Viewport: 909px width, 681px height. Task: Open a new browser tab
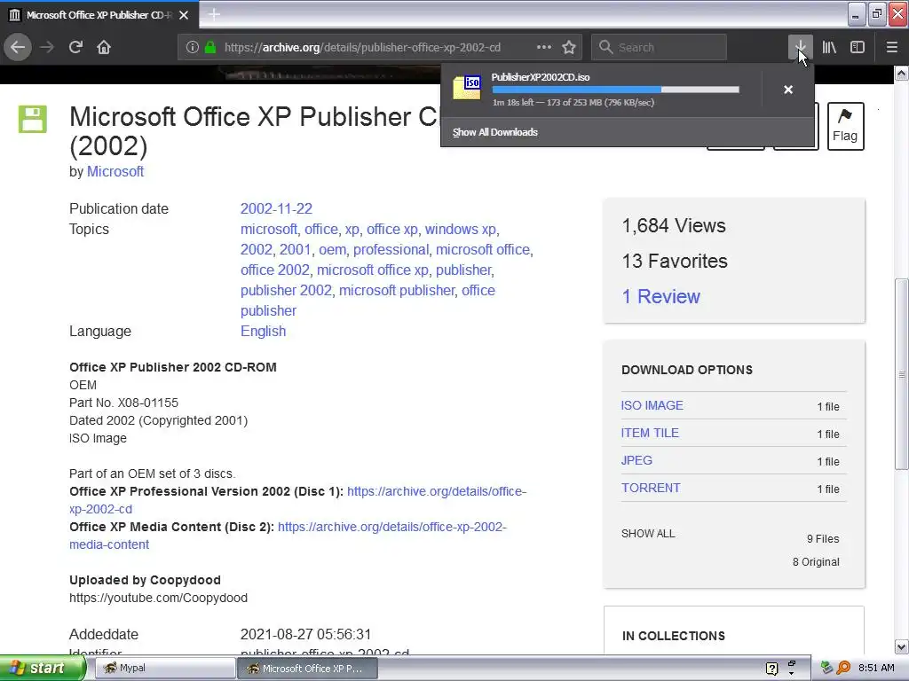tap(214, 14)
